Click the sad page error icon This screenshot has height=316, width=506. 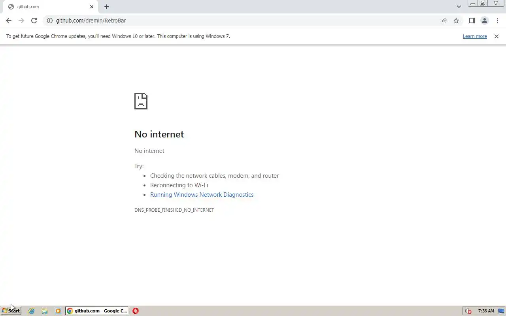pos(141,101)
